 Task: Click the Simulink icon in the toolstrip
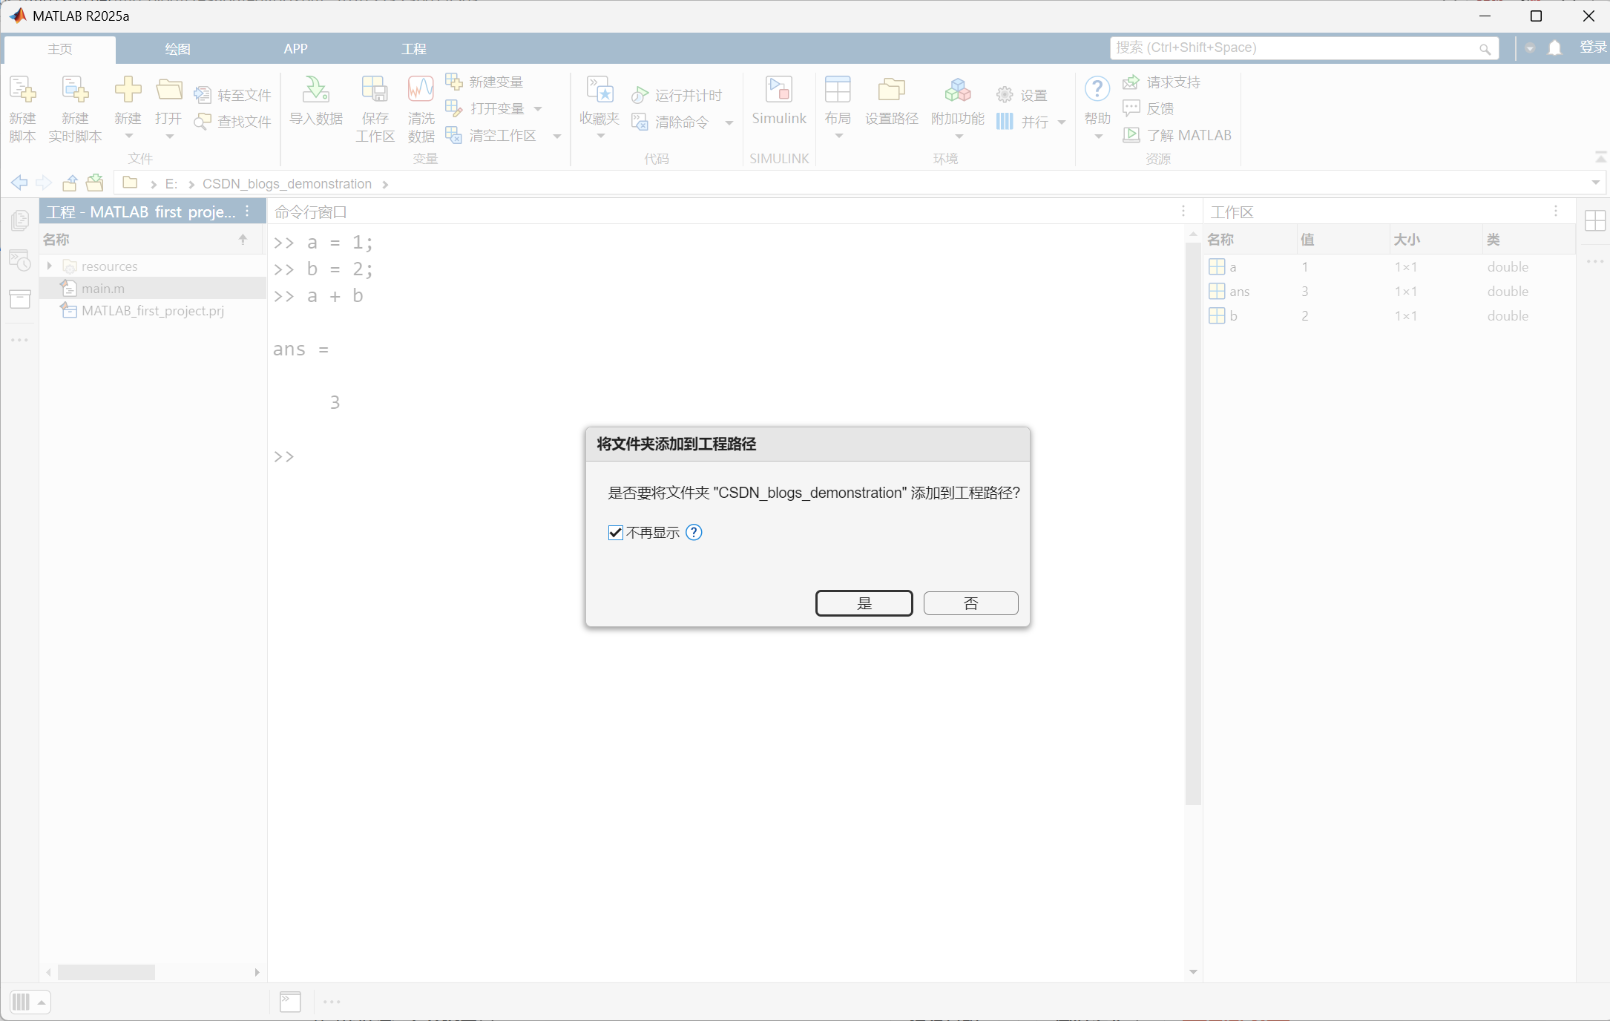(778, 90)
